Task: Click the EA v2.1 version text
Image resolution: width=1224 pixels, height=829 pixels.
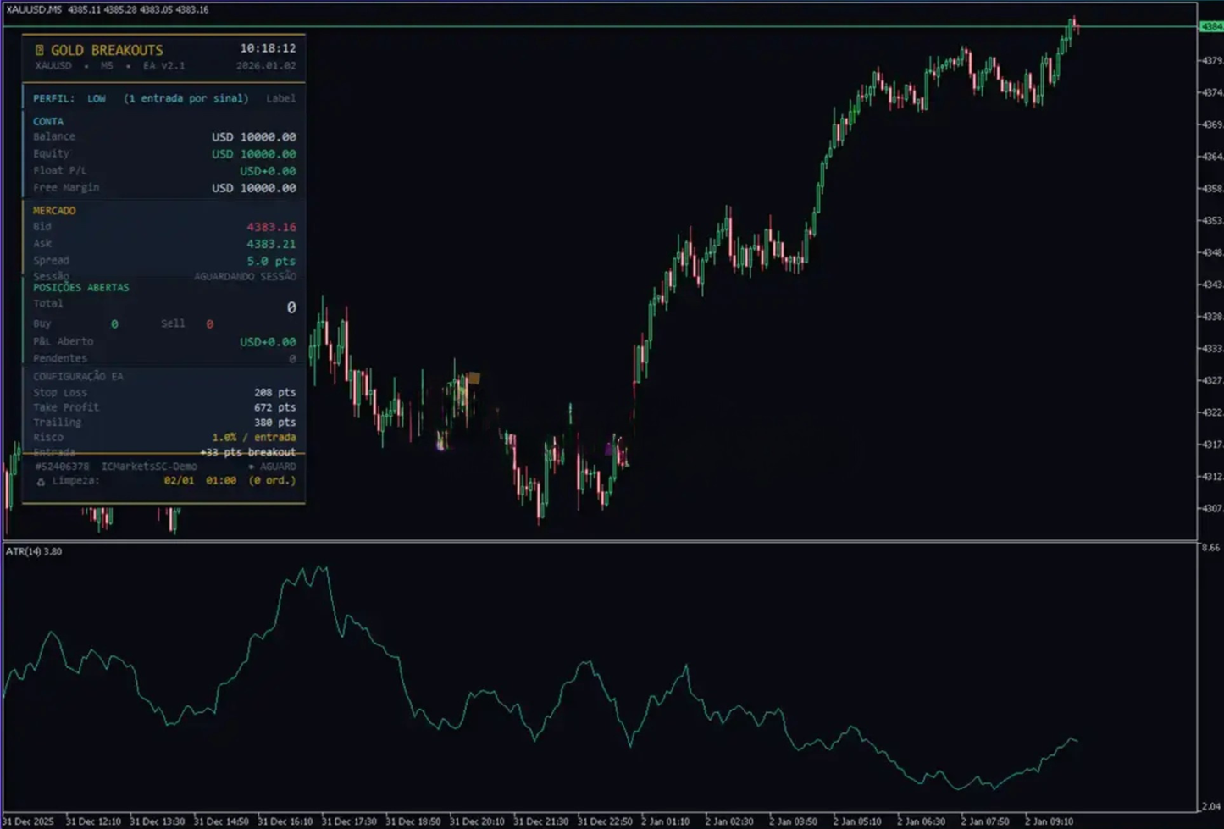Action: tap(163, 65)
